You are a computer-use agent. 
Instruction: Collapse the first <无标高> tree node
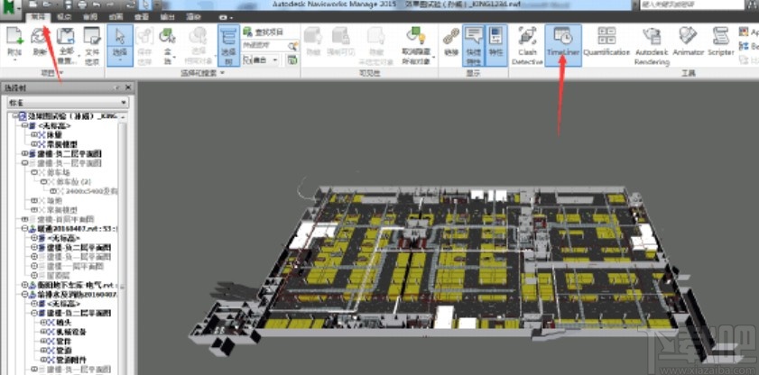(x=25, y=125)
